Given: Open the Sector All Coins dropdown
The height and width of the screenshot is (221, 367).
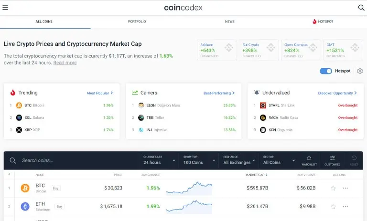Looking at the screenshot, I should pyautogui.click(x=279, y=160).
